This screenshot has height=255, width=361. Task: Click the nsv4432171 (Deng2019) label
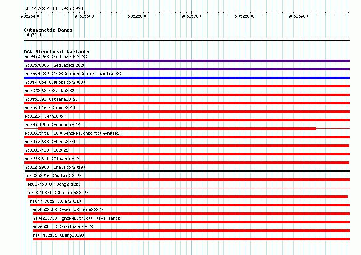click(59, 235)
